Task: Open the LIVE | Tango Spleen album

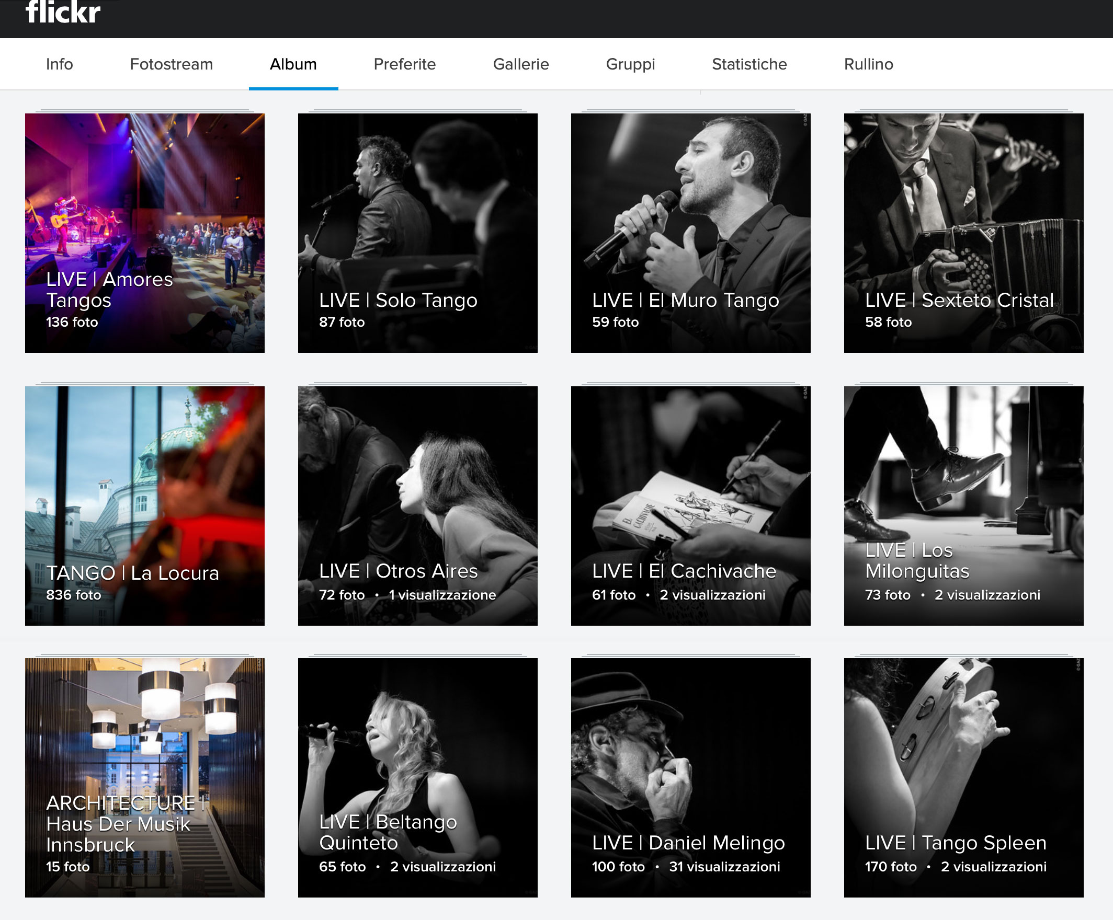Action: tap(963, 777)
